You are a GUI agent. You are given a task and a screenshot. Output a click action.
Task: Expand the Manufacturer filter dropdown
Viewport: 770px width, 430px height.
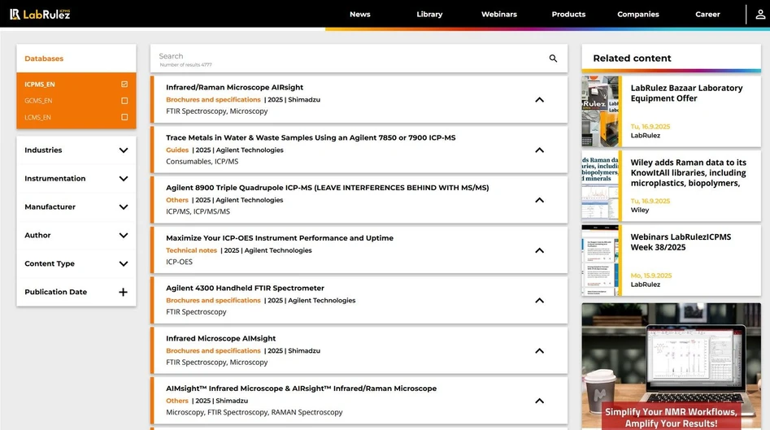(124, 207)
